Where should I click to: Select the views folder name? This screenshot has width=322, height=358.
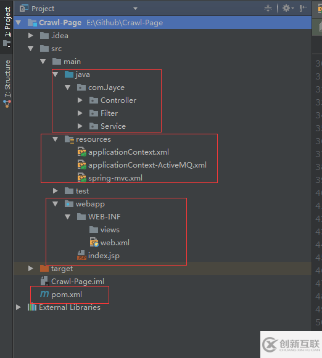point(110,230)
